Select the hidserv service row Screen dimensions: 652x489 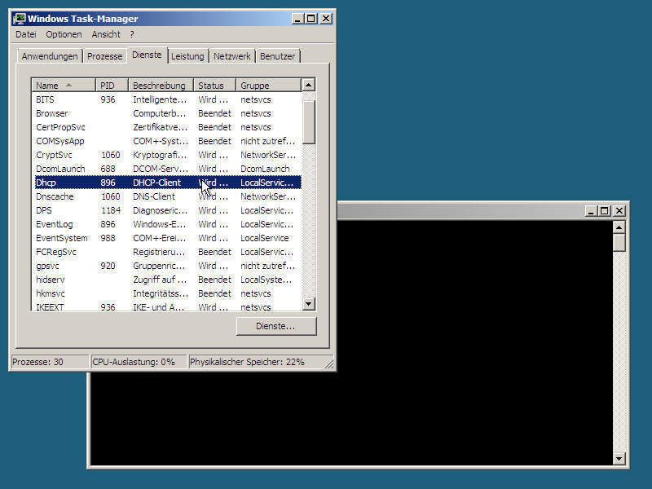[x=168, y=280]
